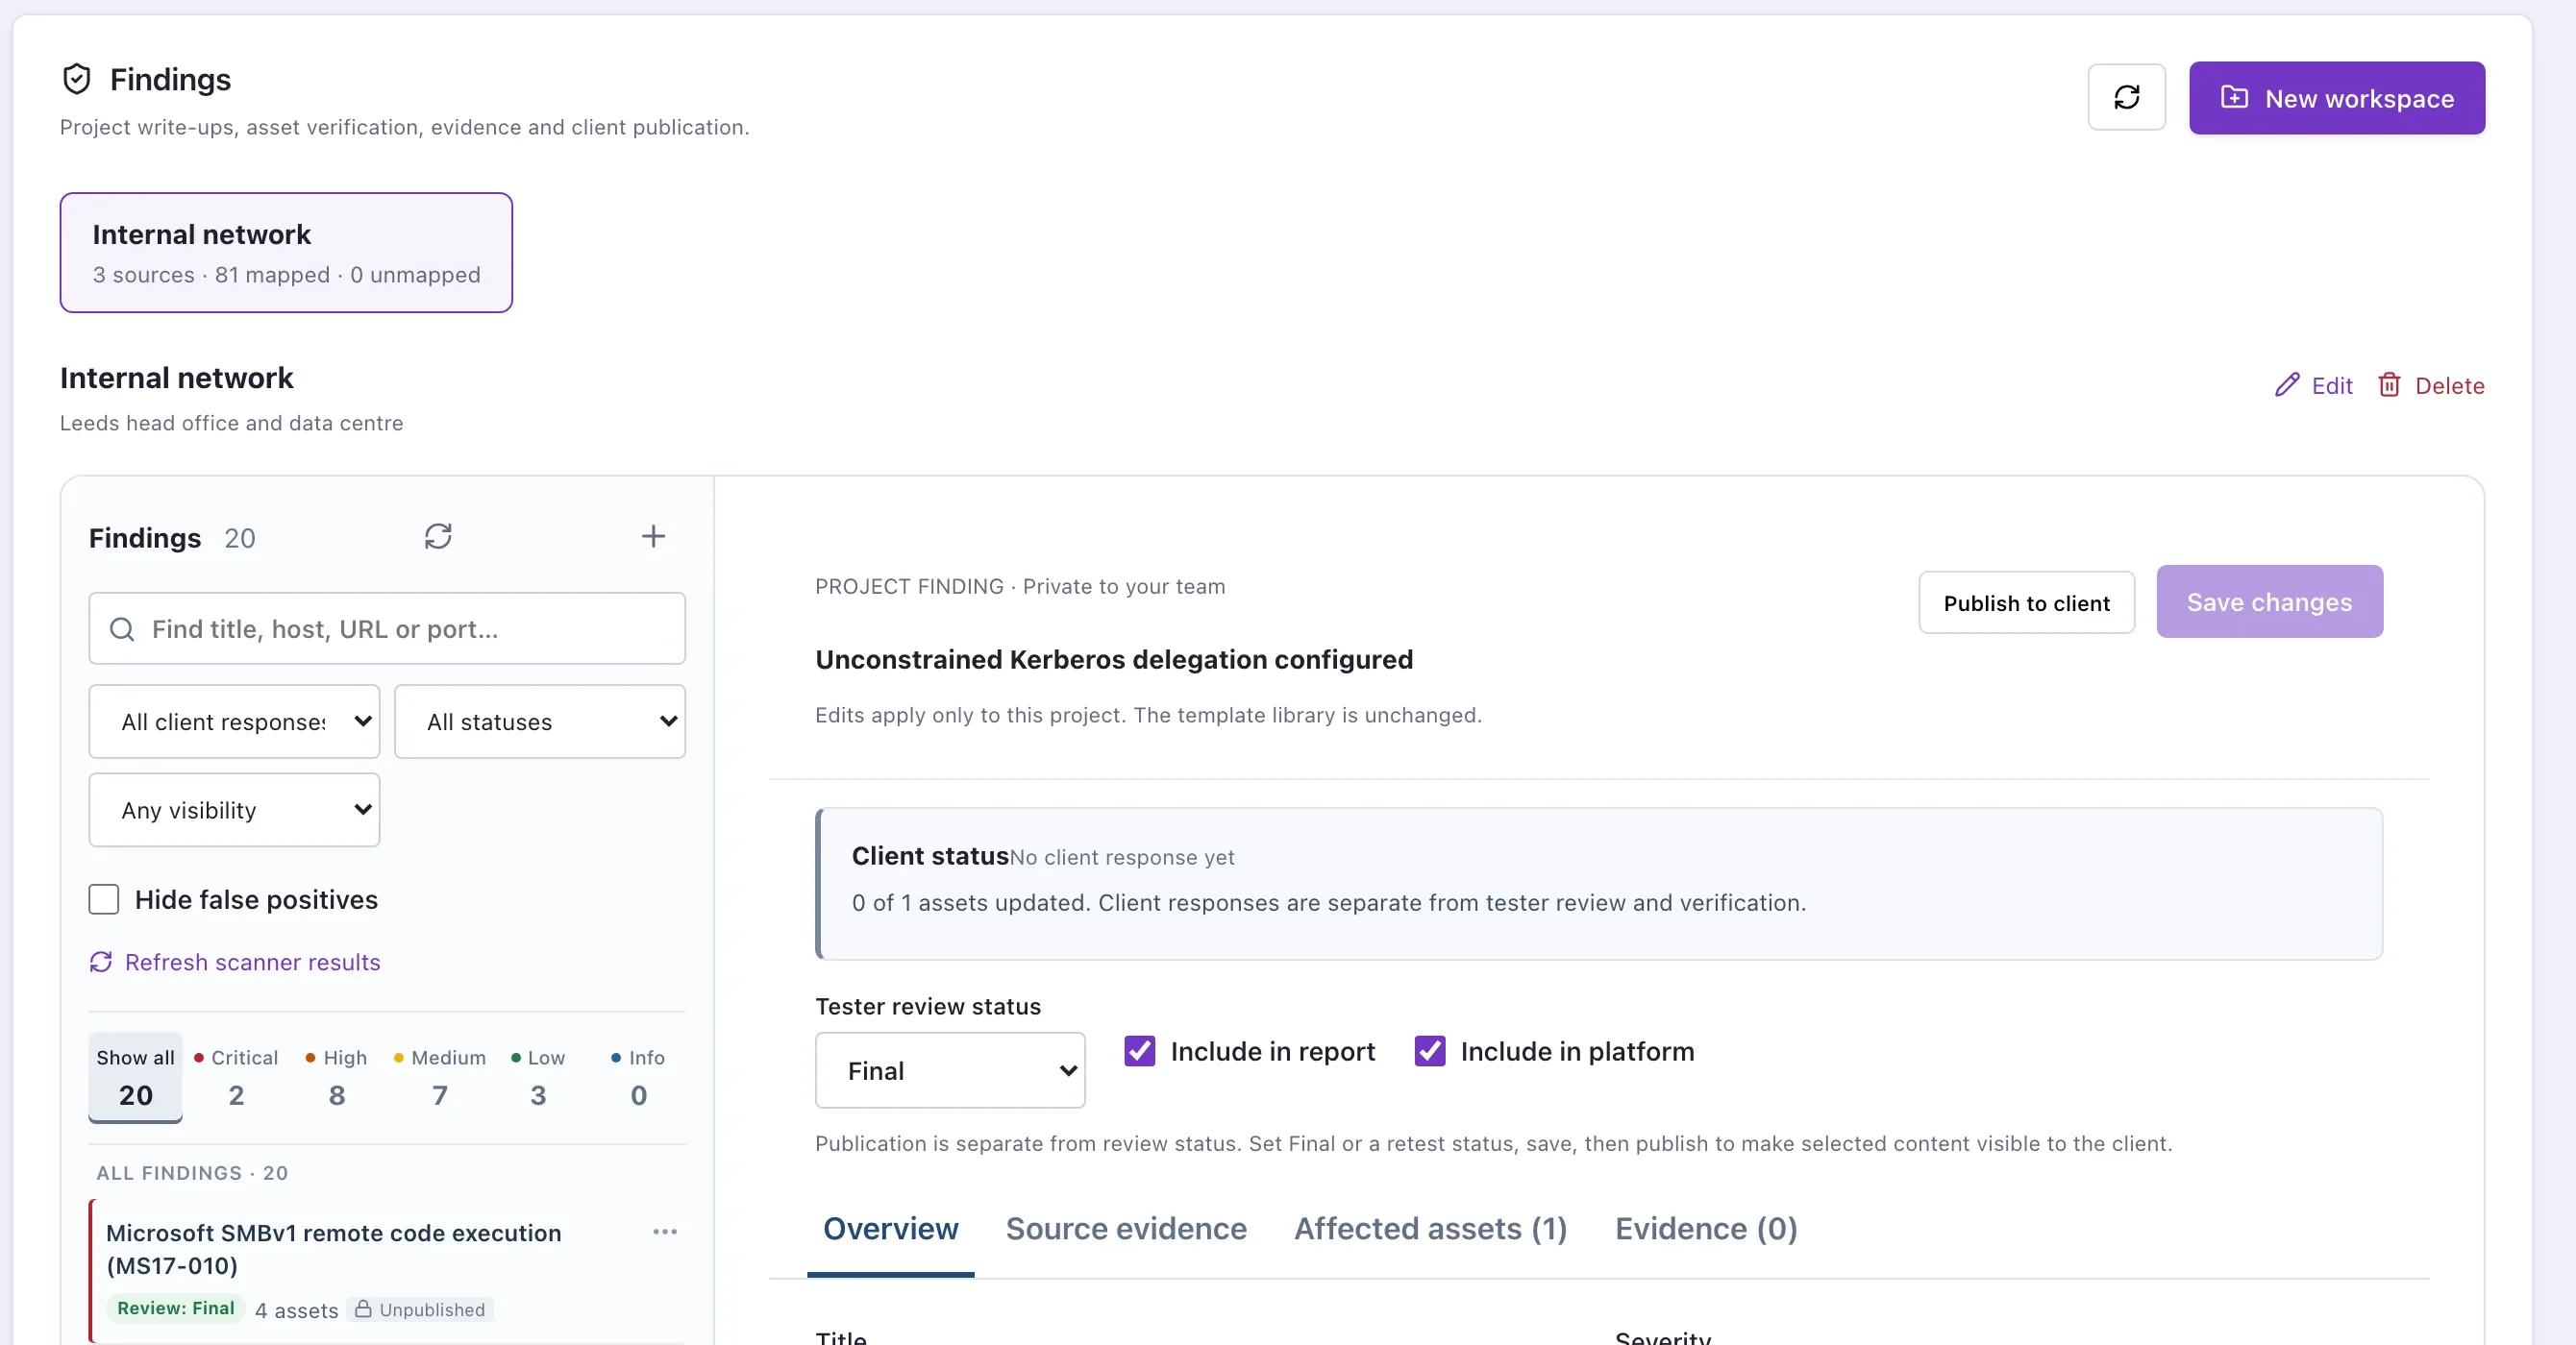2576x1345 pixels.
Task: Open the All client responses dropdown
Action: point(234,721)
